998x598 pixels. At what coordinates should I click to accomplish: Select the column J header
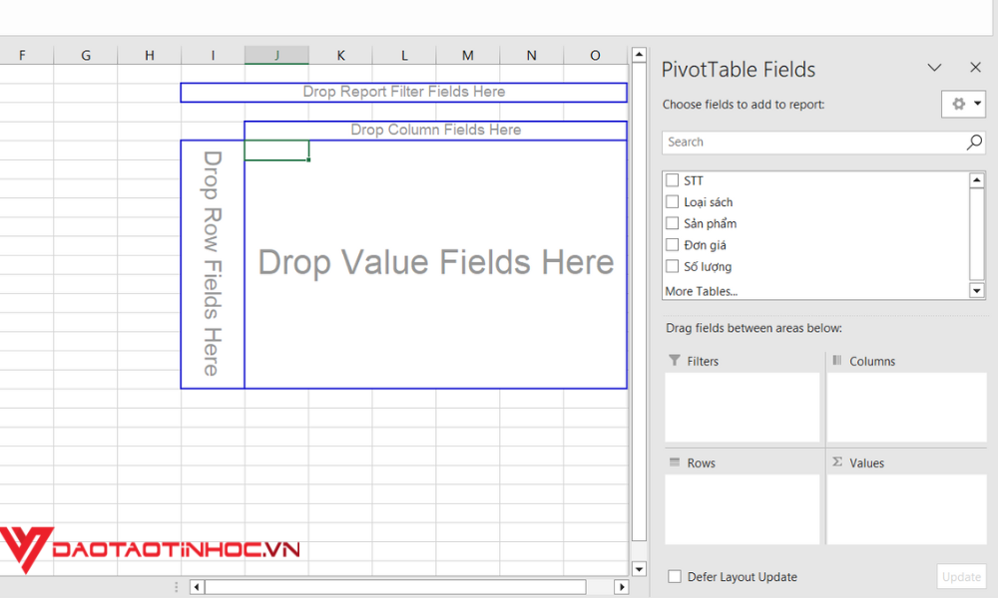276,55
